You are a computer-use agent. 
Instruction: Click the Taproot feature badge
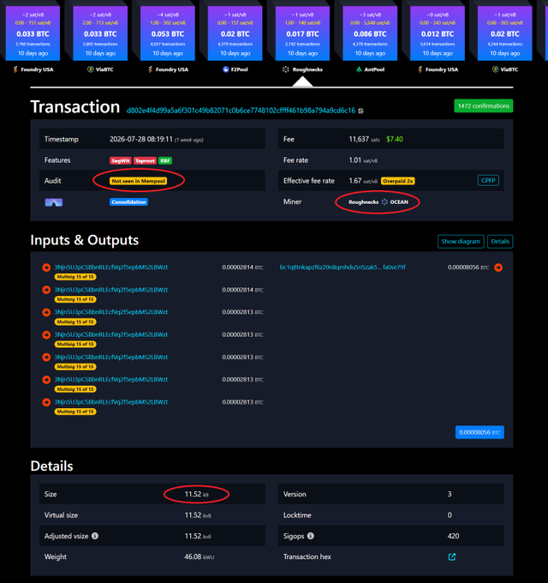(x=145, y=160)
